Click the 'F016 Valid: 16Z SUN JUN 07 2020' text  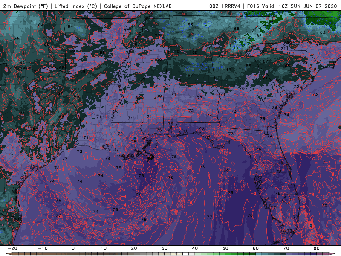(x=292, y=6)
